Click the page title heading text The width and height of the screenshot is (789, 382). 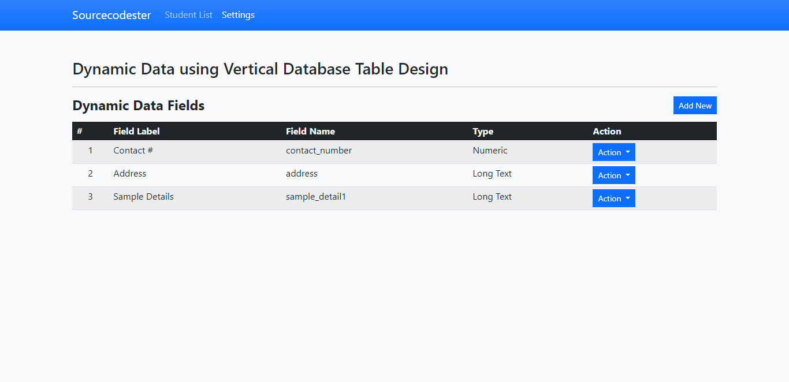point(260,69)
